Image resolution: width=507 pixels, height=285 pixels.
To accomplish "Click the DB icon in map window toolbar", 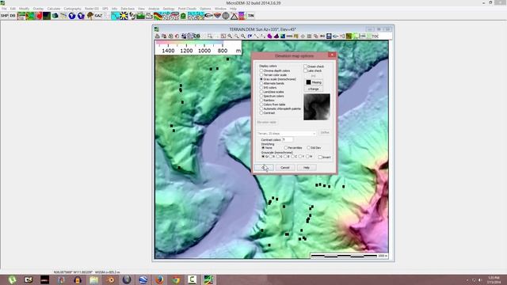I will [x=196, y=36].
